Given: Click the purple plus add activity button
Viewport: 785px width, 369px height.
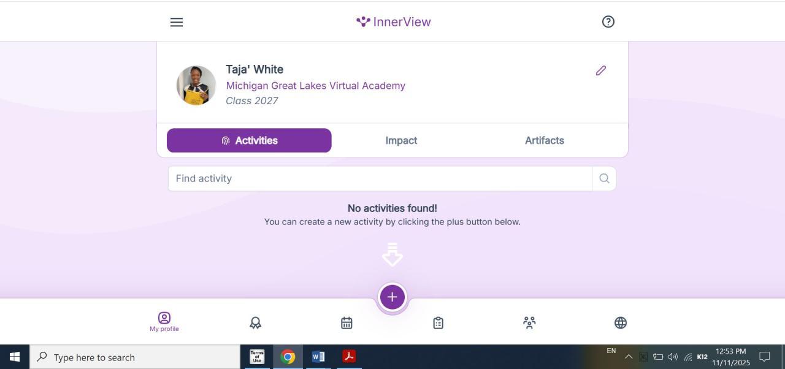Looking at the screenshot, I should pos(392,297).
